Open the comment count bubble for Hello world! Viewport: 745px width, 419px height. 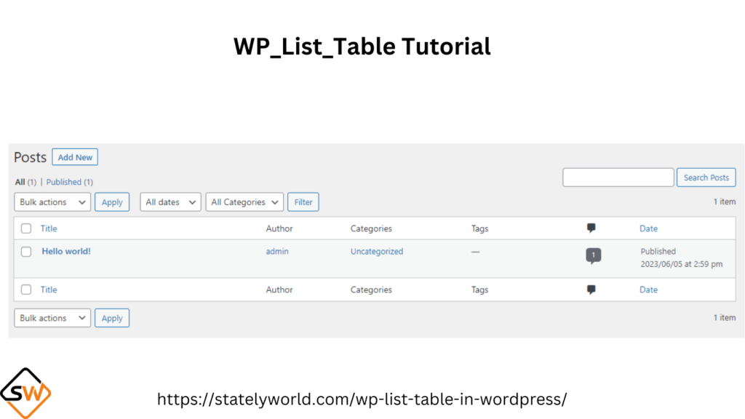tap(593, 255)
